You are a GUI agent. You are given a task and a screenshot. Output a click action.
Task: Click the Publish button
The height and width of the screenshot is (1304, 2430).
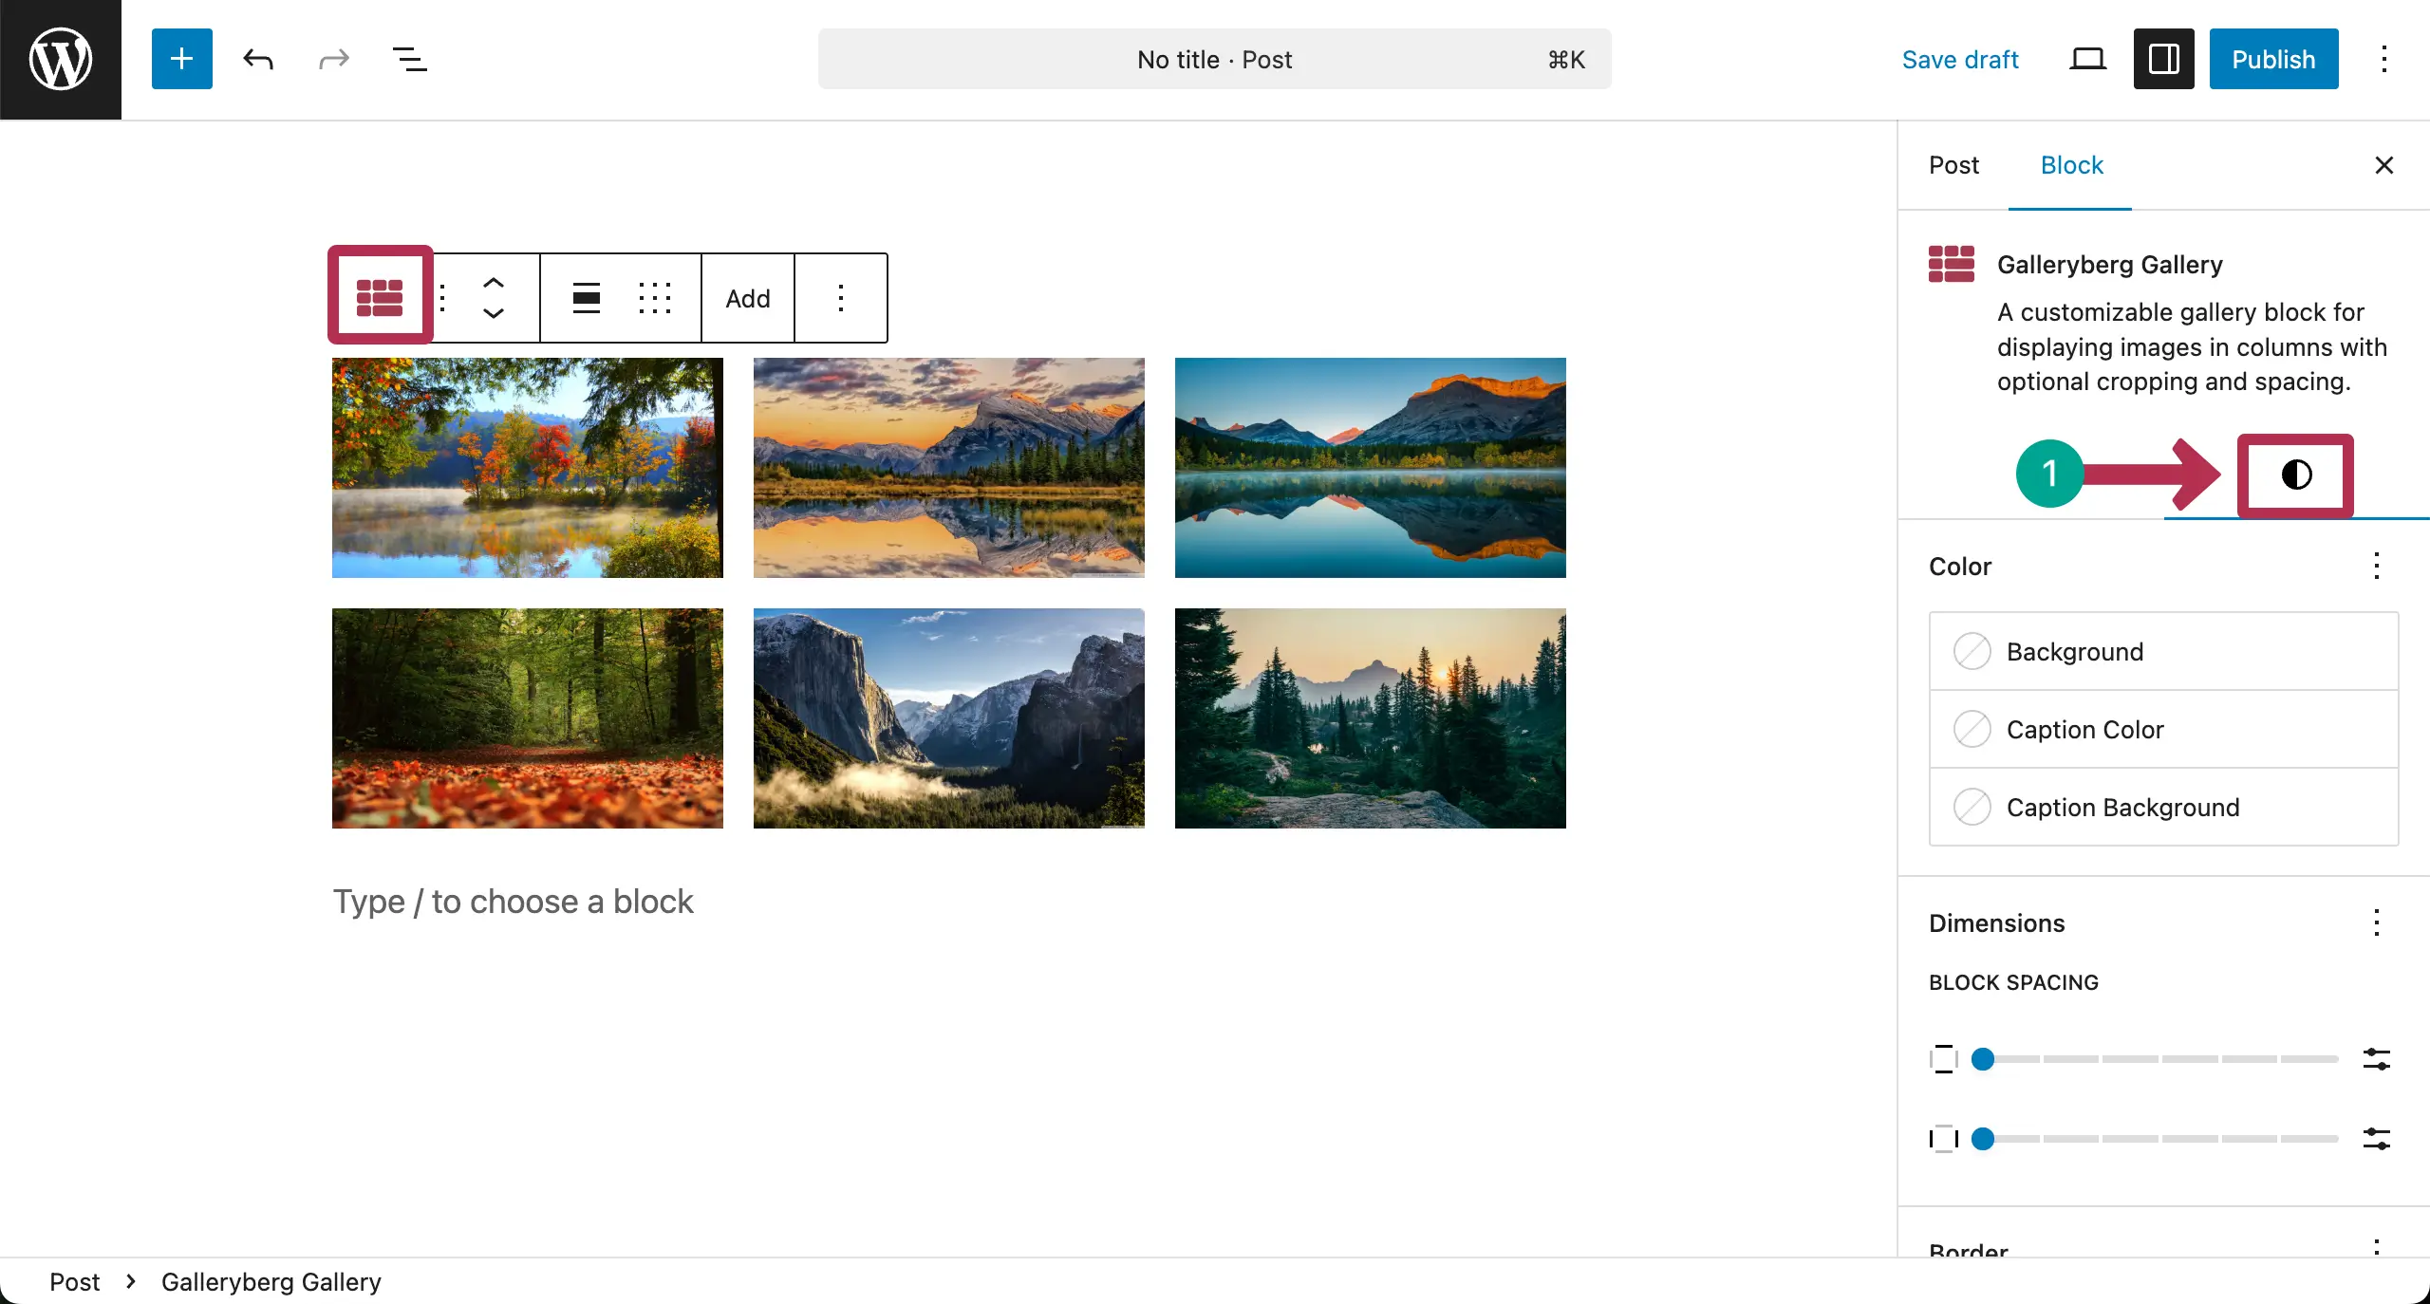click(2272, 59)
